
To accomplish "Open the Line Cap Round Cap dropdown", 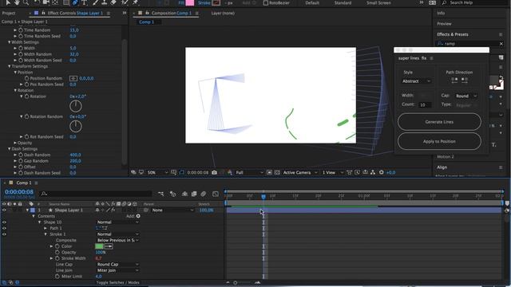I will point(117,265).
